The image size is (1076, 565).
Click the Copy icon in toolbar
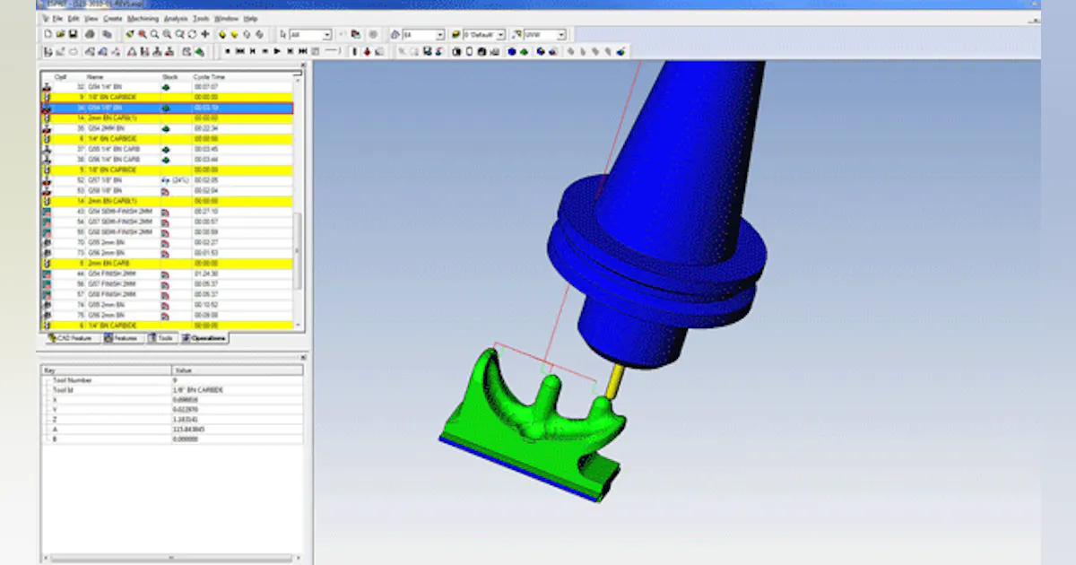pyautogui.click(x=107, y=34)
